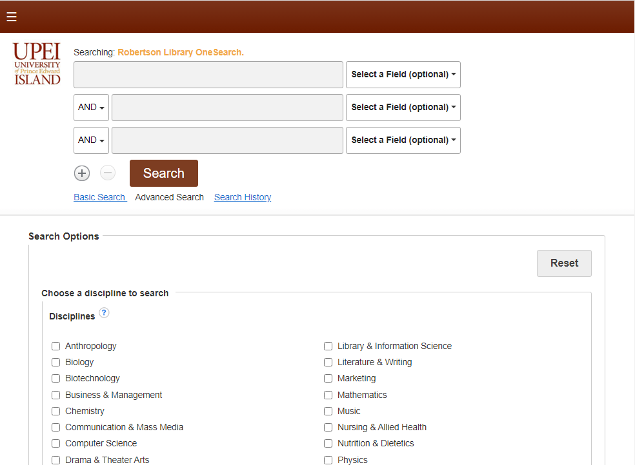Viewport: 635px width, 465px height.
Task: Open the Search History link
Action: [x=243, y=197]
